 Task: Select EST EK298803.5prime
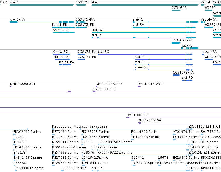coord(16,171)
